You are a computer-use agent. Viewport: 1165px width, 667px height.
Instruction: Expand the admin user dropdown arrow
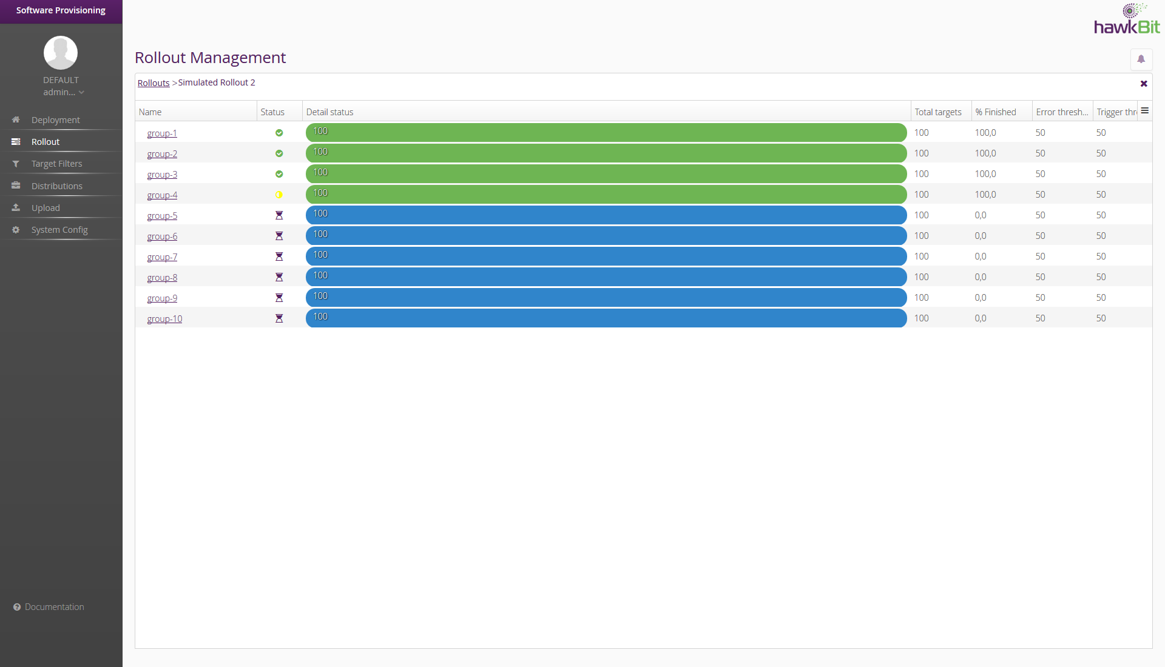coord(81,93)
